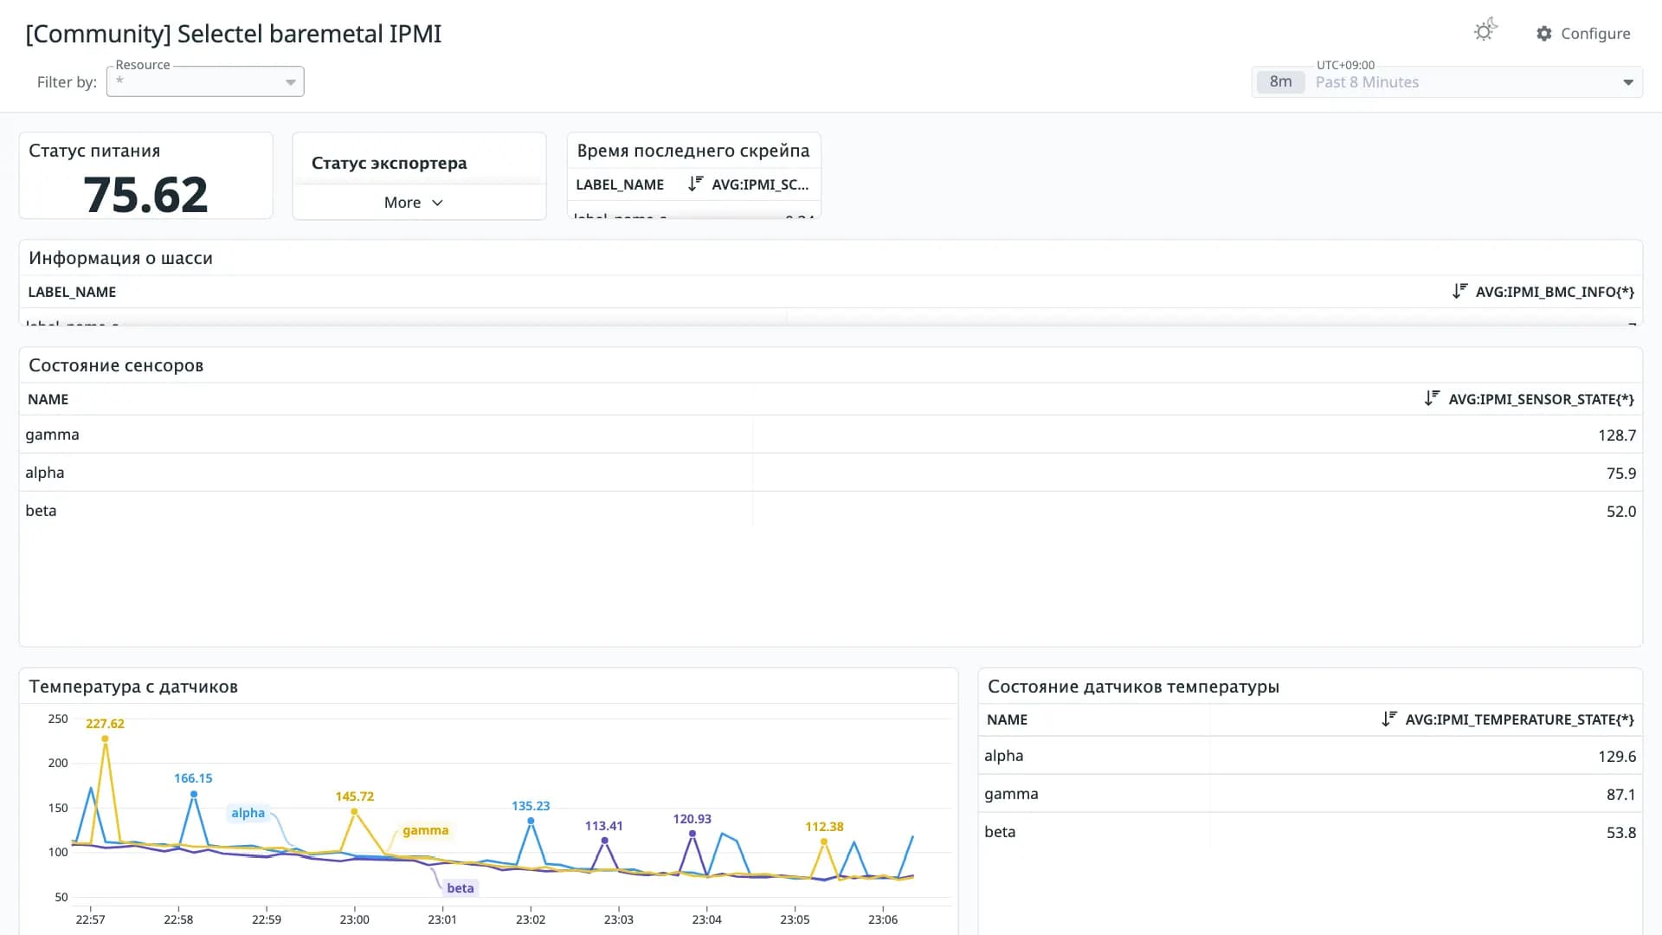Screen dimensions: 1662x935
Task: Click the 75.9 sensor state value
Action: coord(1620,473)
